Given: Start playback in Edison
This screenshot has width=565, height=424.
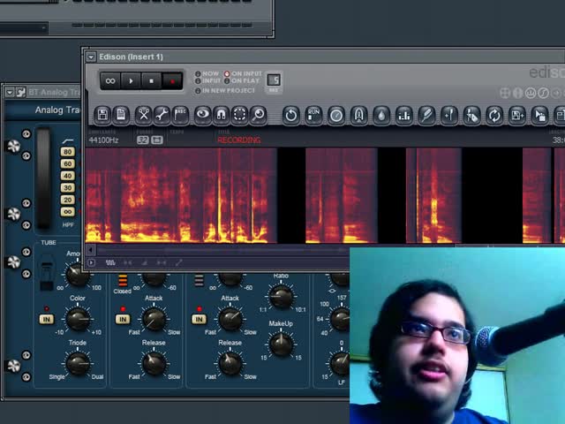Looking at the screenshot, I should tap(131, 80).
